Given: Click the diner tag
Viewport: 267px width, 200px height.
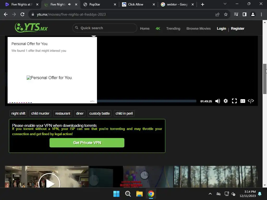Looking at the screenshot, I should point(80,114).
